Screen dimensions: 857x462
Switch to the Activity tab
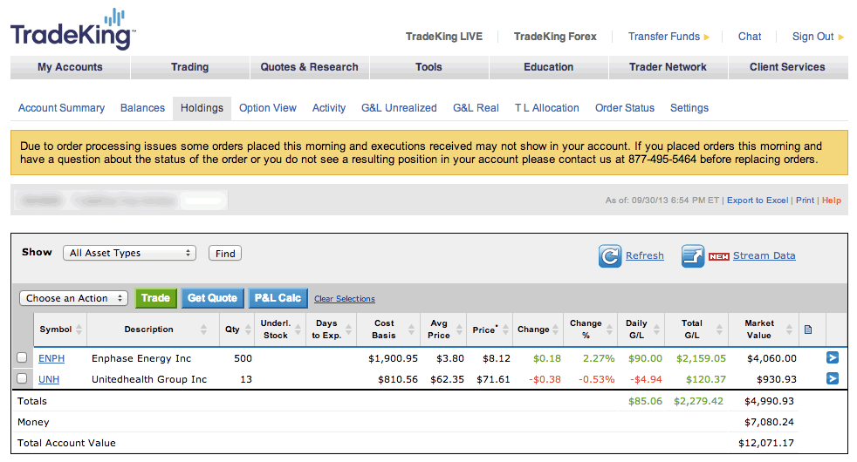(x=329, y=108)
